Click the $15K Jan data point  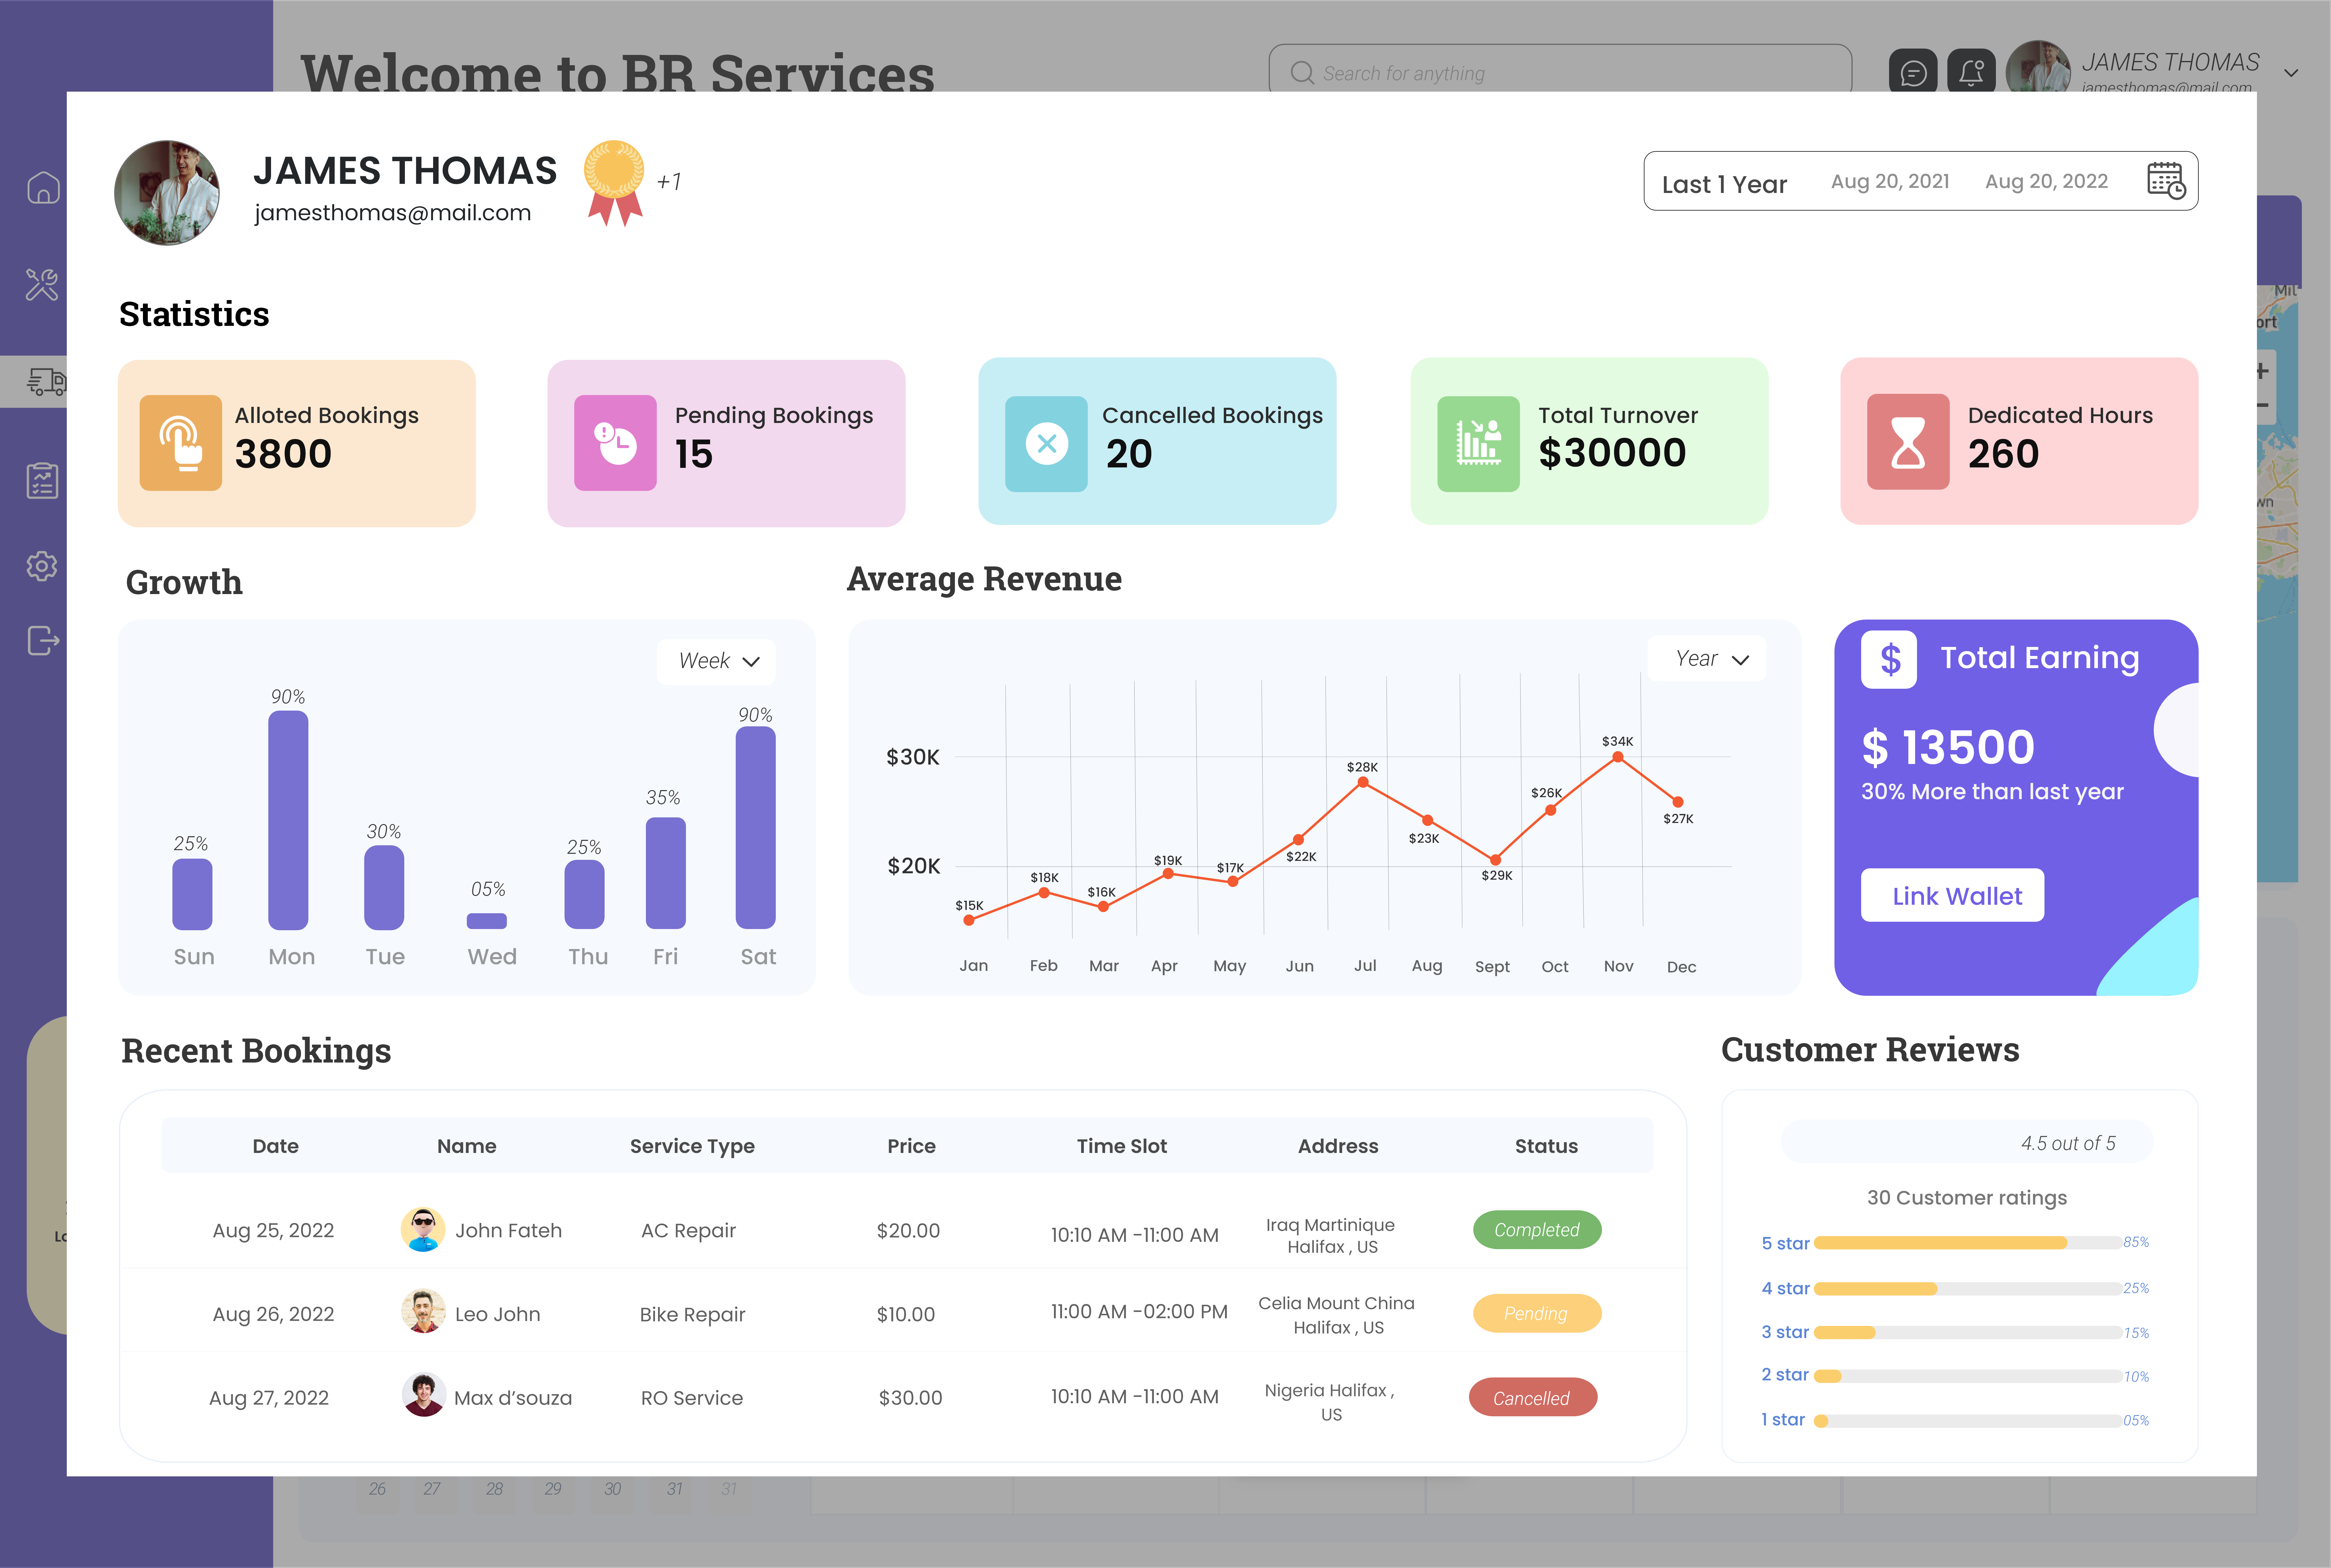coord(969,920)
